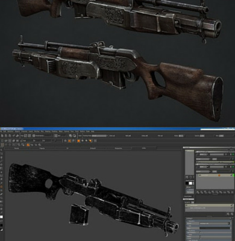Viewport: 235px width, 241px height.
Task: Select the orange highlighted tool in left toolbox
Action: click(1, 187)
